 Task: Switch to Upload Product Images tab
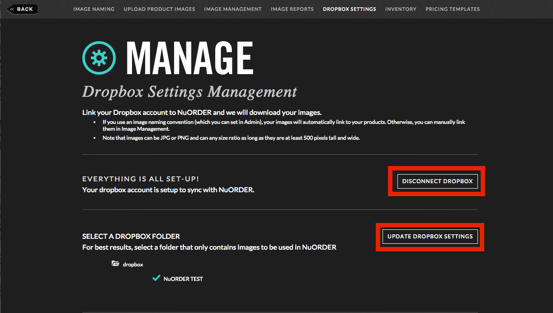tap(159, 9)
